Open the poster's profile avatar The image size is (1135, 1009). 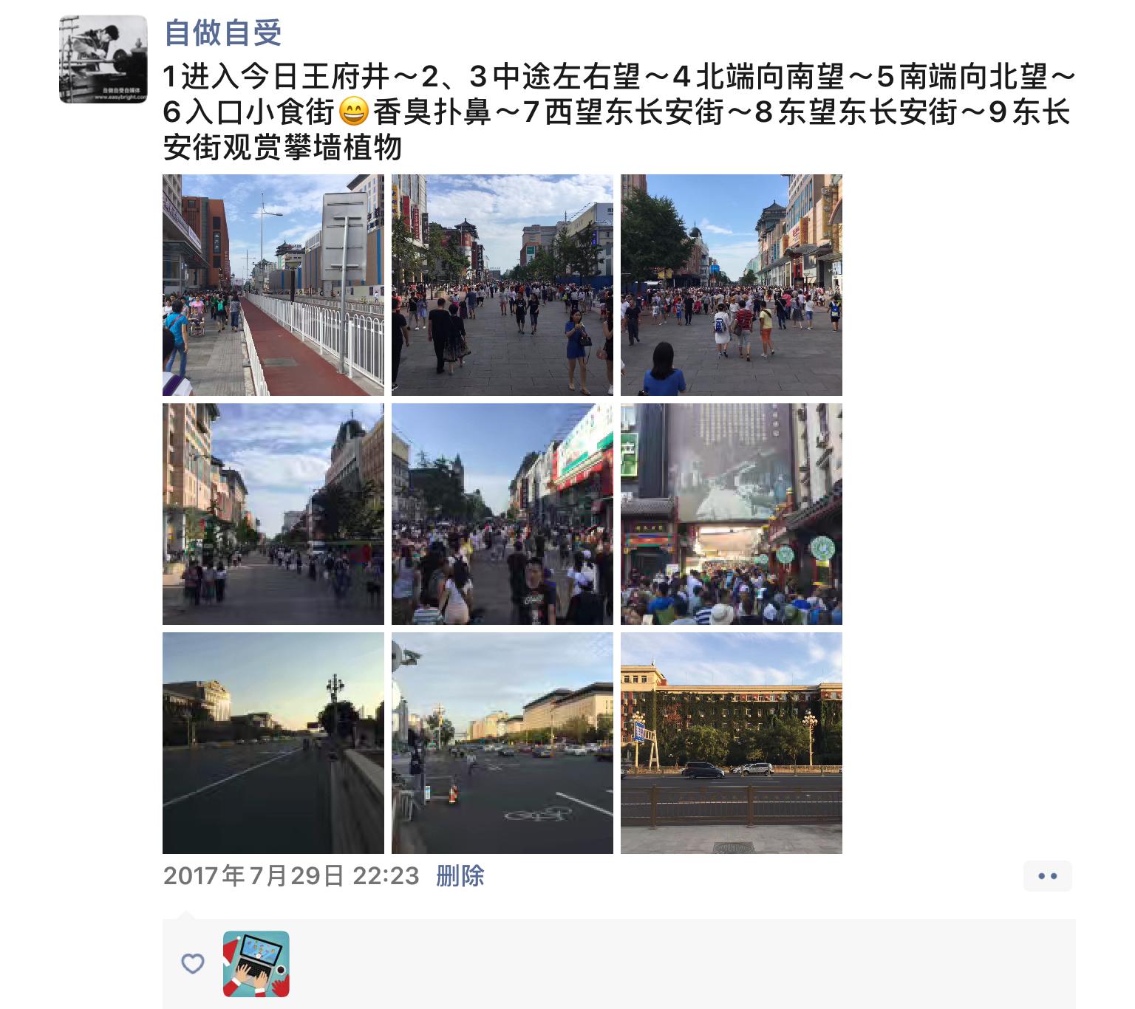(x=103, y=59)
